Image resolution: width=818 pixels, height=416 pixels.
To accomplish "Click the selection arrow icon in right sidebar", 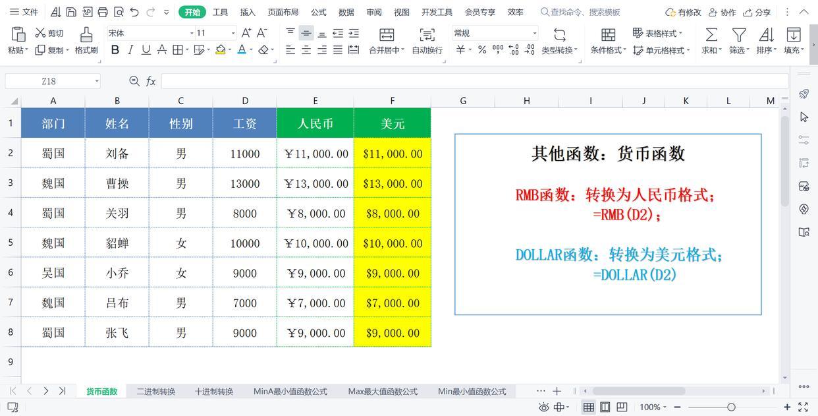I will coord(804,117).
